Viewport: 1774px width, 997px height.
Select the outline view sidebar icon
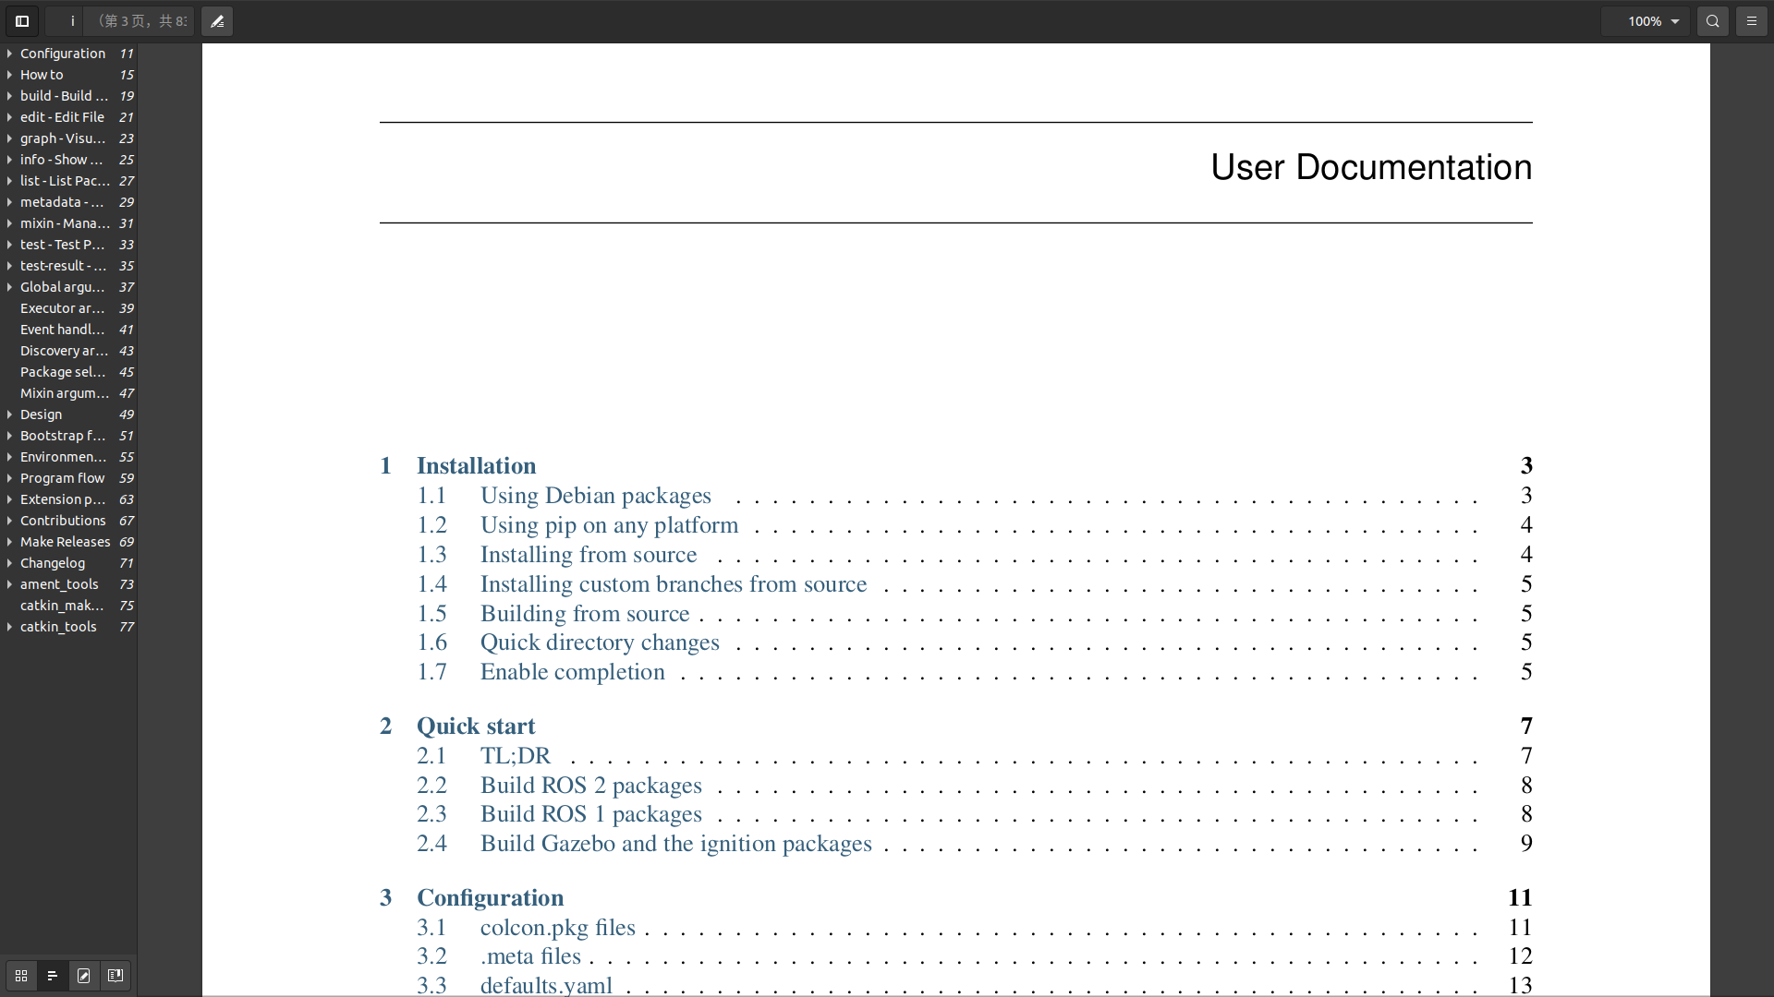tap(53, 976)
